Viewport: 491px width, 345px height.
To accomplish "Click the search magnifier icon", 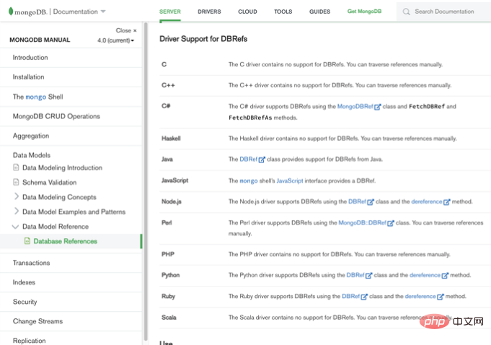I will [406, 12].
